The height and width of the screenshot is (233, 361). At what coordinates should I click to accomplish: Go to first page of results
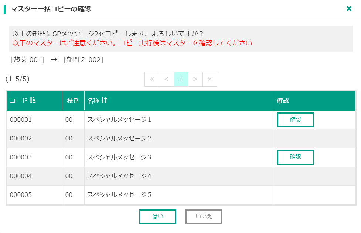pos(152,79)
